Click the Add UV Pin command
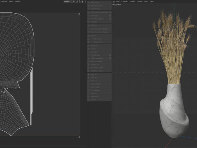 click(x=99, y=2)
